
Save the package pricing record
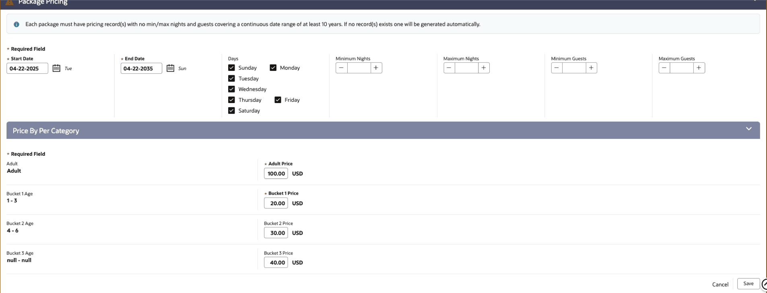click(748, 284)
